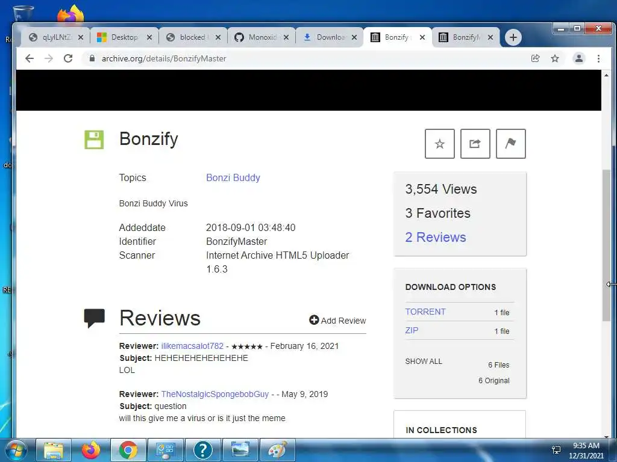Switch to the last Bonzify tab
Viewport: 617px width, 462px height.
click(466, 37)
